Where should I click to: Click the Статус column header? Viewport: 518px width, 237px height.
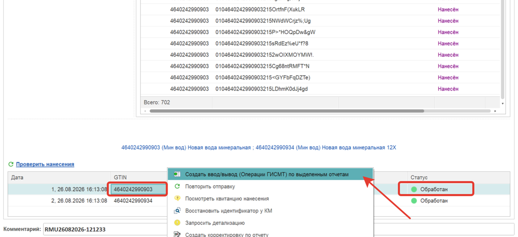[x=458, y=177]
